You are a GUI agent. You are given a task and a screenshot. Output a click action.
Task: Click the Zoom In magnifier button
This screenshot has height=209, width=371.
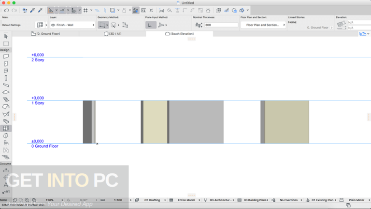27,200
